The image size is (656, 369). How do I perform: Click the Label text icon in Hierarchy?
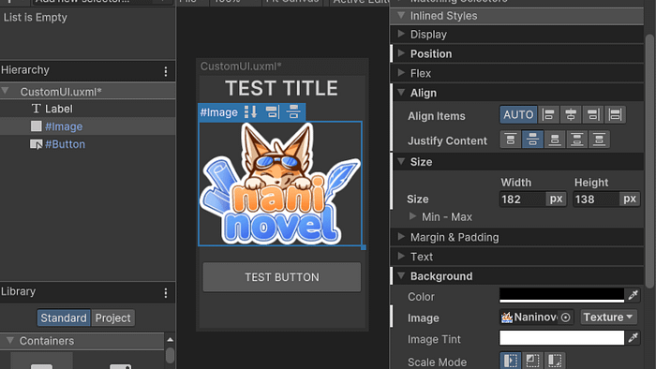point(36,109)
